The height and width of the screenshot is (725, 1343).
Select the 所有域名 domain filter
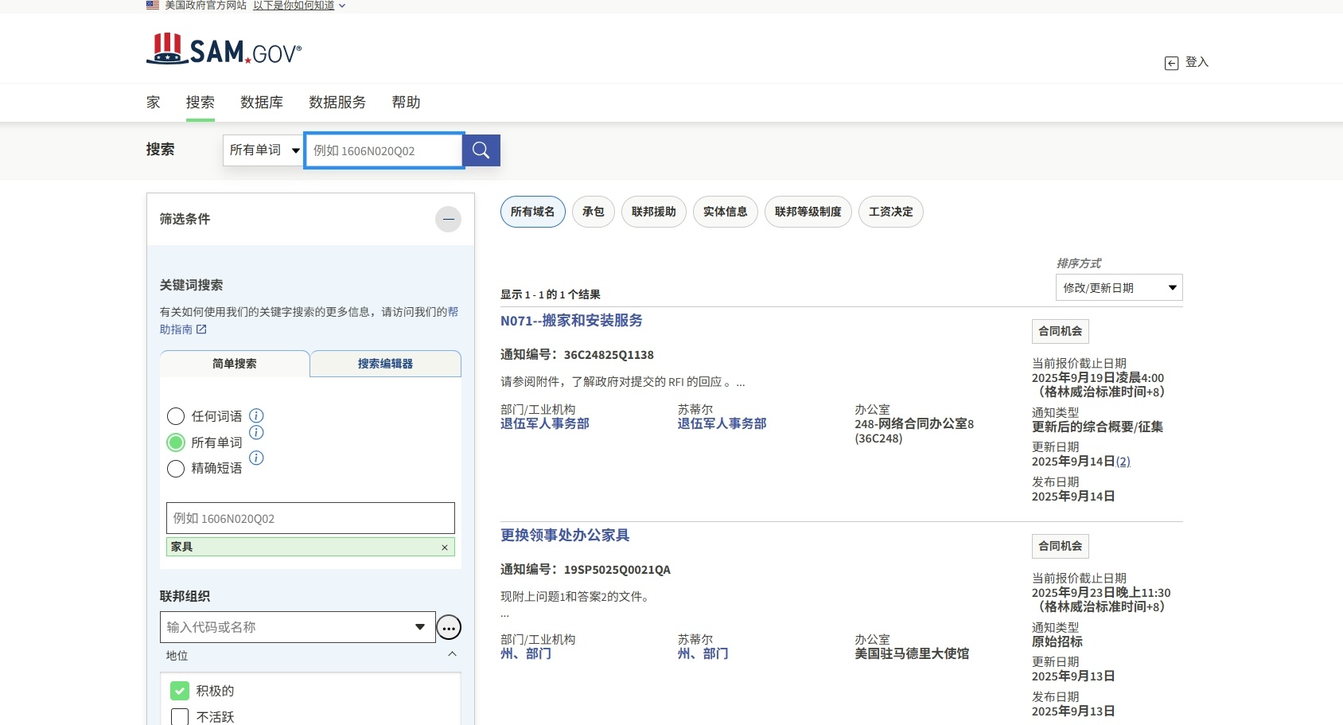pyautogui.click(x=533, y=212)
